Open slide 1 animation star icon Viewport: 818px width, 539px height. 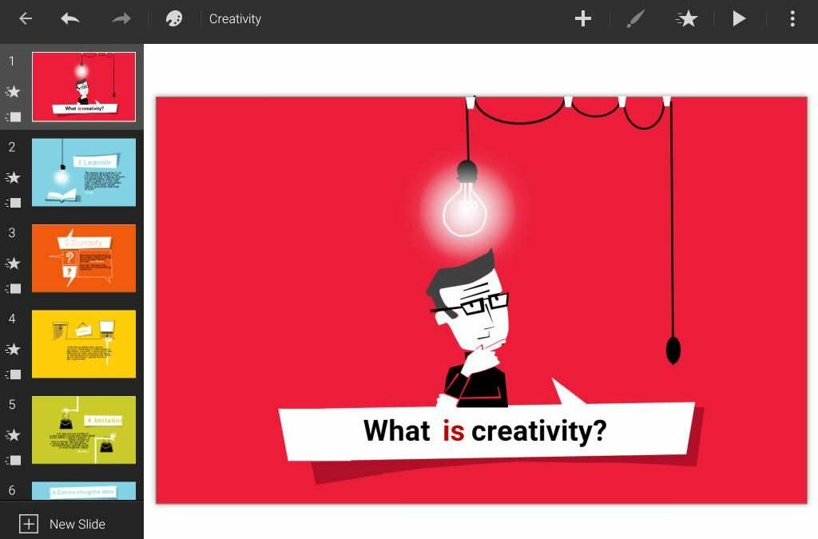click(13, 92)
